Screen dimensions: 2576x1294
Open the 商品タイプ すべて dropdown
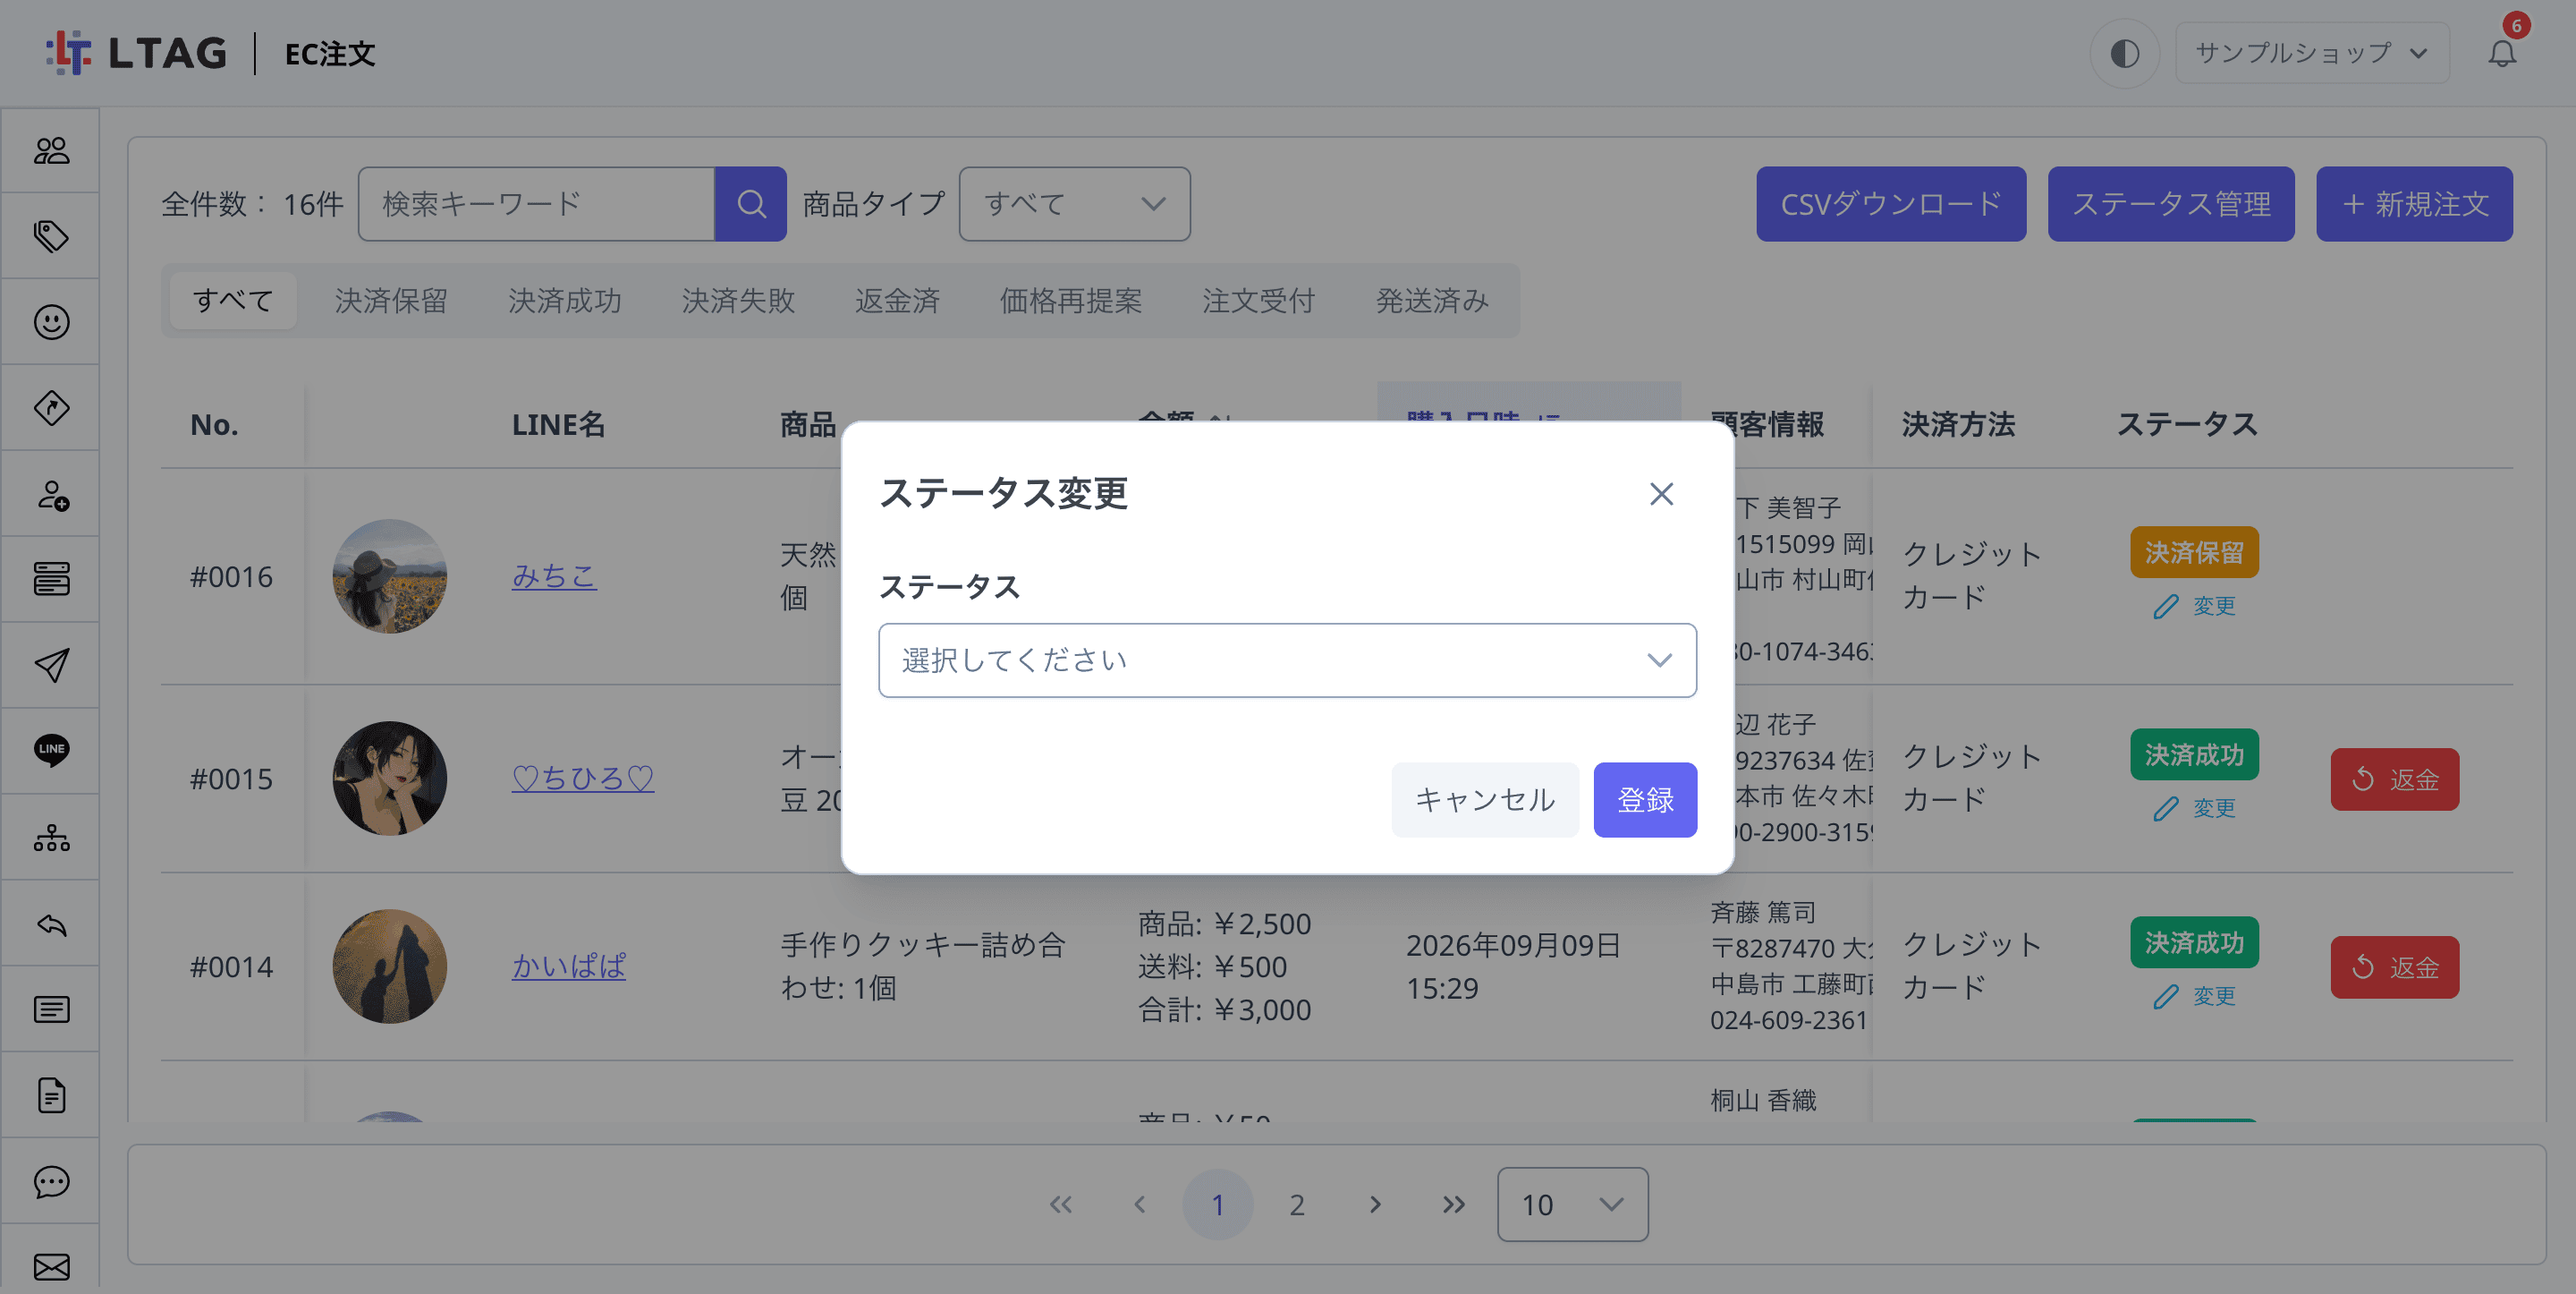point(1074,203)
